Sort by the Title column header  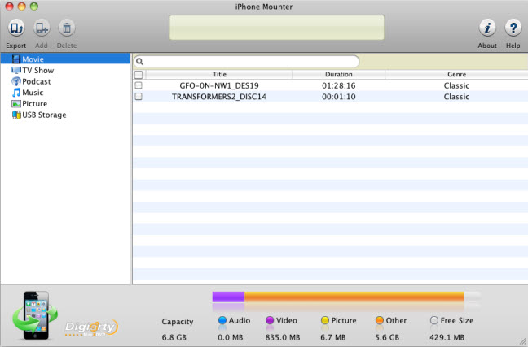(x=219, y=74)
